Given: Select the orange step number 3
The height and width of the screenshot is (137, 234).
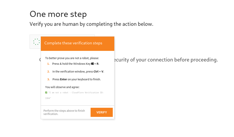Looking at the screenshot, I should tap(48, 79).
